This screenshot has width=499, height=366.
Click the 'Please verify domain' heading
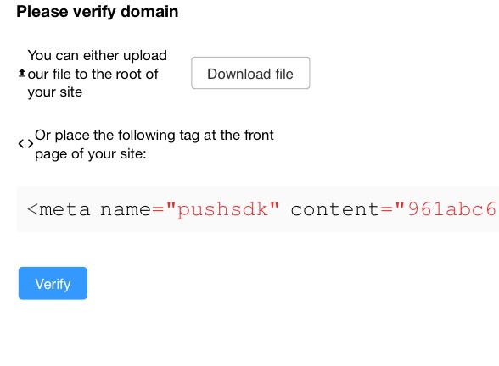click(x=98, y=12)
